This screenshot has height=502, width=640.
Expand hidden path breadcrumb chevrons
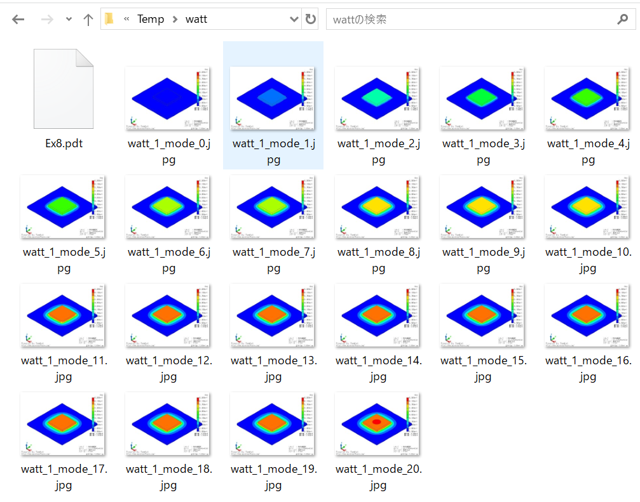(126, 19)
